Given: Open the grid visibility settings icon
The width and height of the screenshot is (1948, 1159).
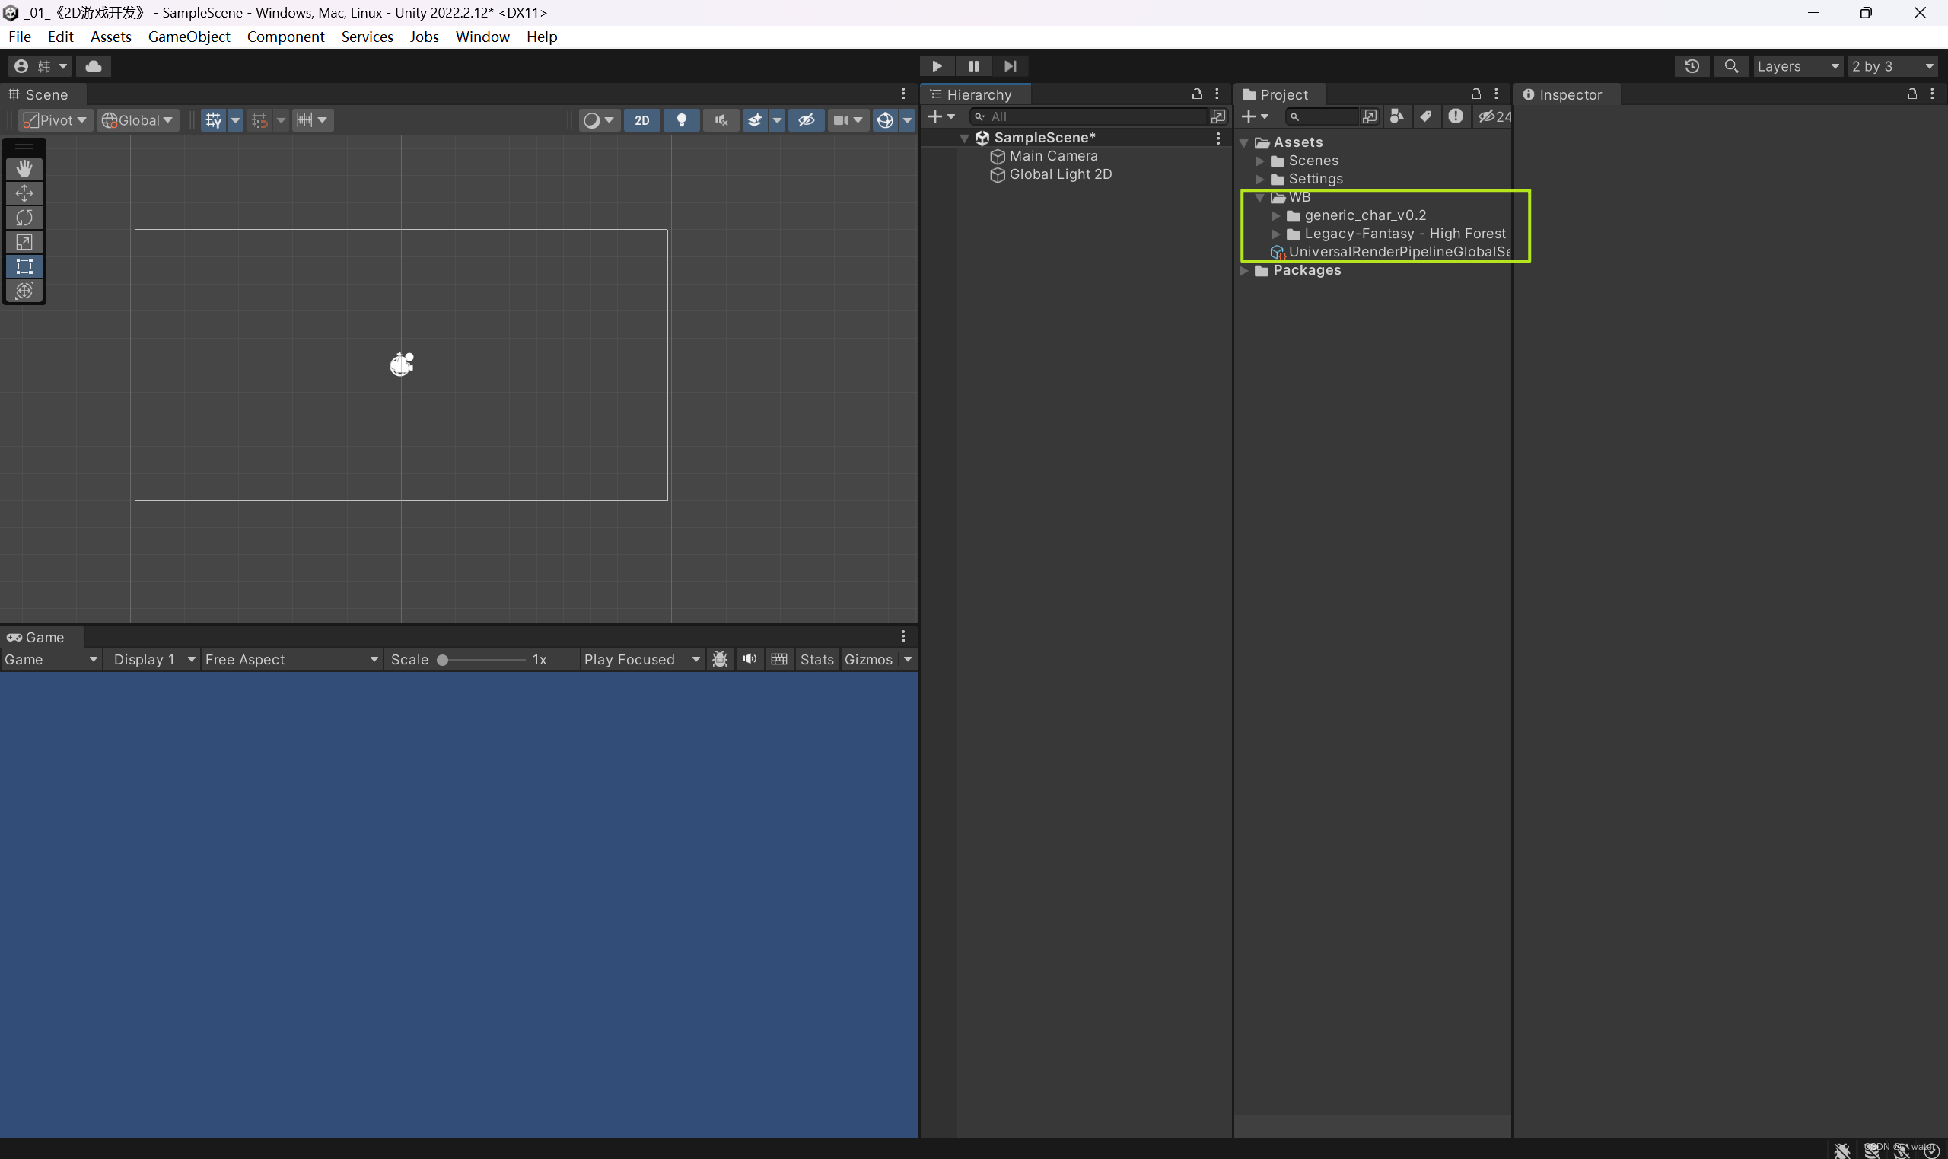Looking at the screenshot, I should point(213,119).
